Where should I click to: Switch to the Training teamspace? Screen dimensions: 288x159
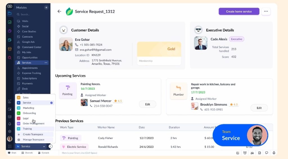tap(35, 129)
